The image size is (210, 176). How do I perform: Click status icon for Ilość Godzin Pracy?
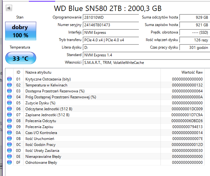9,145
